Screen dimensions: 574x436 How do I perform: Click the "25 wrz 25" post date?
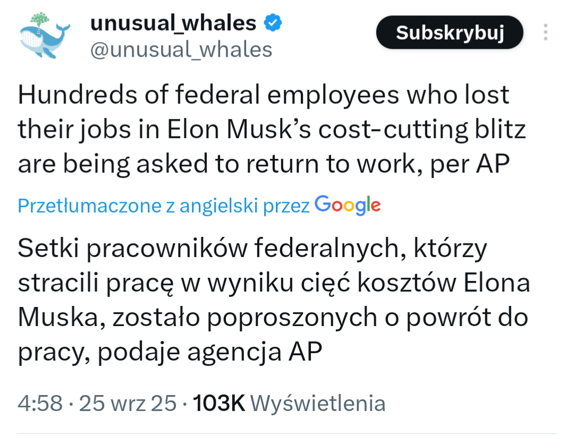click(128, 404)
